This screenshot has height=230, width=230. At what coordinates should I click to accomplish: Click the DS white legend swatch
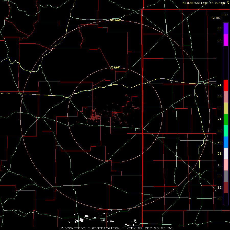[x=226, y=153]
